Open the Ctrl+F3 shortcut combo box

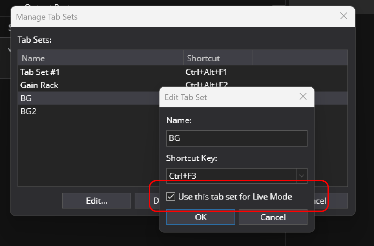(x=231, y=176)
